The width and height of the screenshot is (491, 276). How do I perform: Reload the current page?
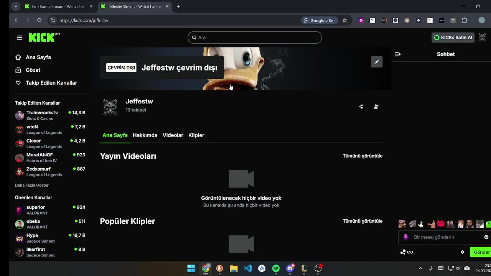pyautogui.click(x=39, y=20)
